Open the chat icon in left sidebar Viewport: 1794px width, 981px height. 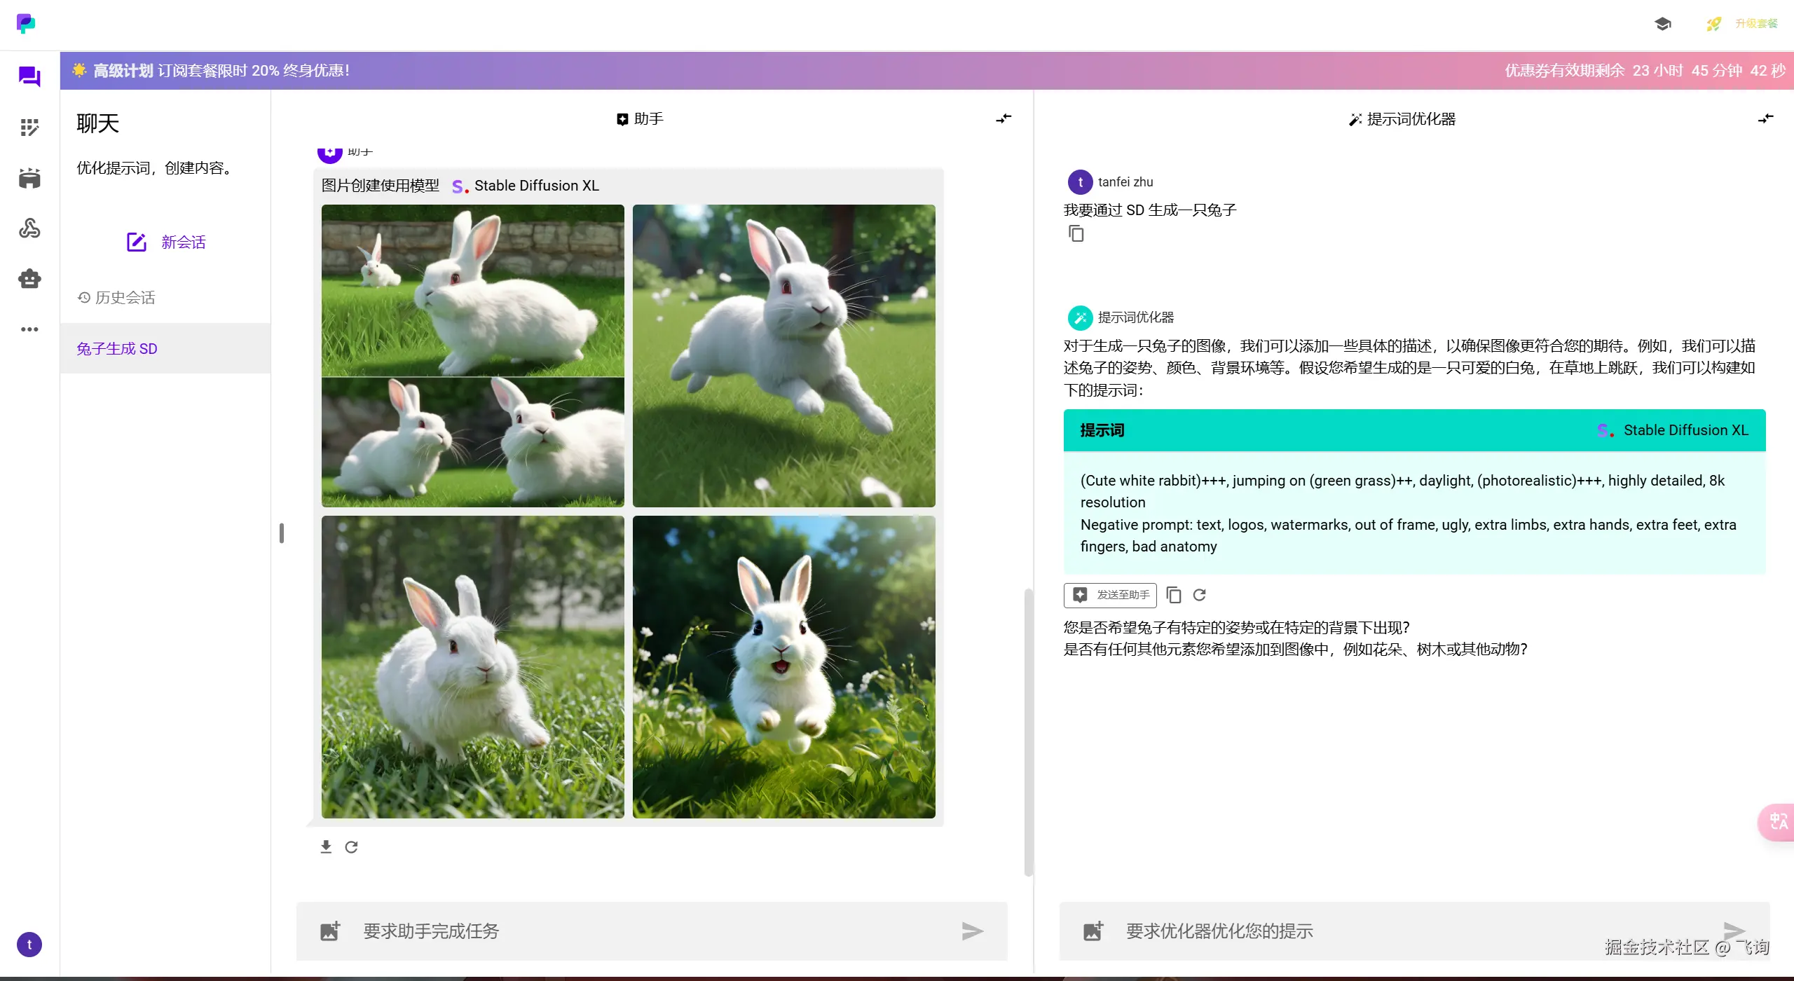pyautogui.click(x=29, y=76)
